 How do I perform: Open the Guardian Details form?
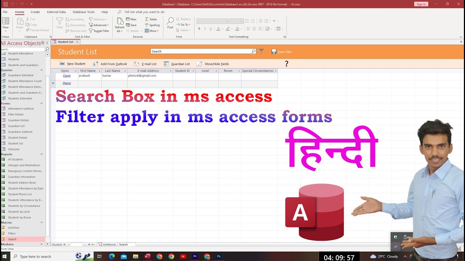(x=19, y=120)
